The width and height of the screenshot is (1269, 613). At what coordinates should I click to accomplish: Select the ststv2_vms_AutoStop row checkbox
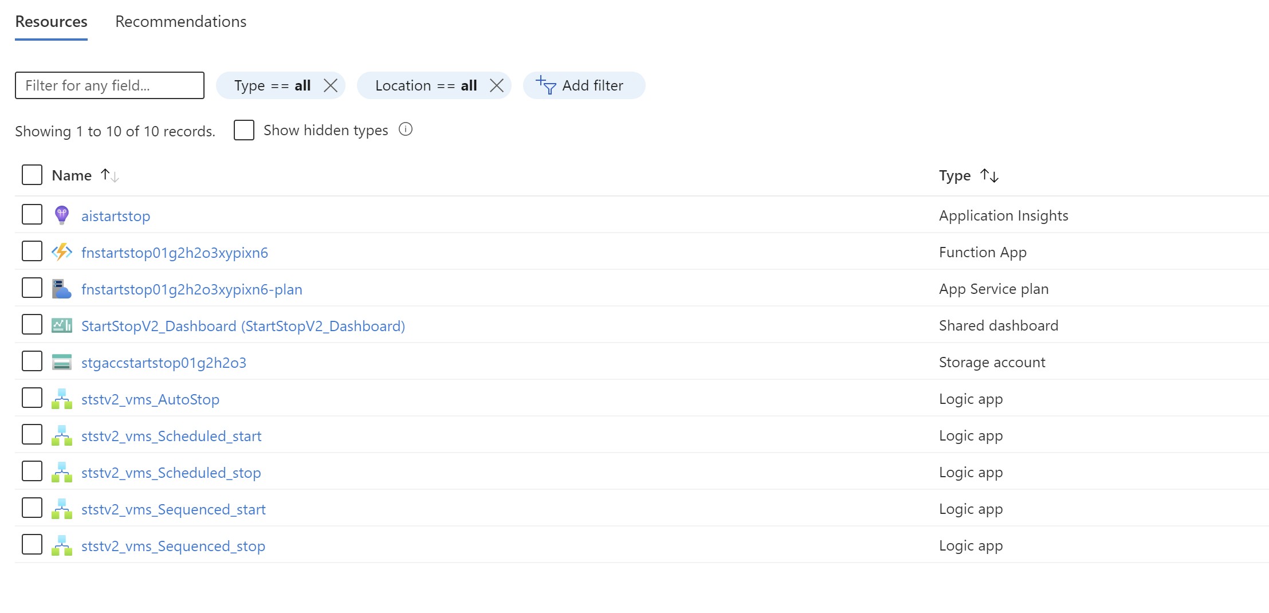[32, 398]
